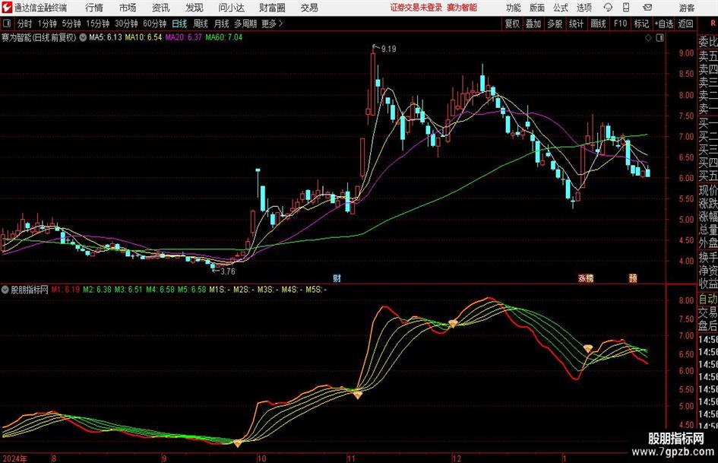The image size is (718, 463).
Task: Open the 版面 menu
Action: 536,8
